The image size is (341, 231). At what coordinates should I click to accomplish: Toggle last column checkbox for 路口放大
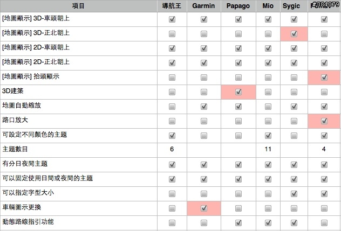[x=324, y=121]
